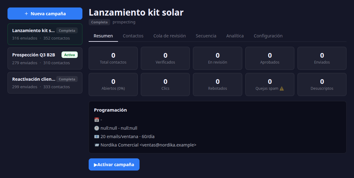The image size is (354, 178).
Task: Click the Rebotados stat card
Action: [217, 84]
